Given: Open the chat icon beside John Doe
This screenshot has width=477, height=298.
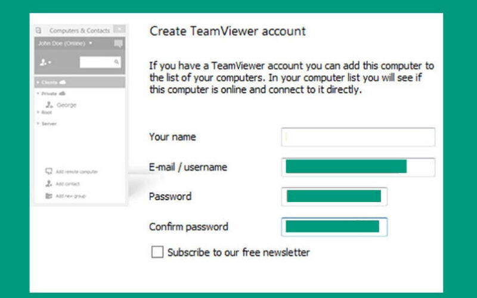Looking at the screenshot, I should pyautogui.click(x=118, y=44).
